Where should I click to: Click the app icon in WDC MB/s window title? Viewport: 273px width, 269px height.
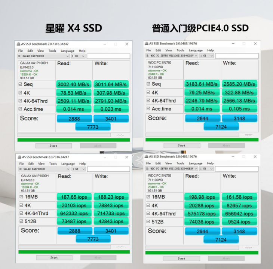click(147, 43)
